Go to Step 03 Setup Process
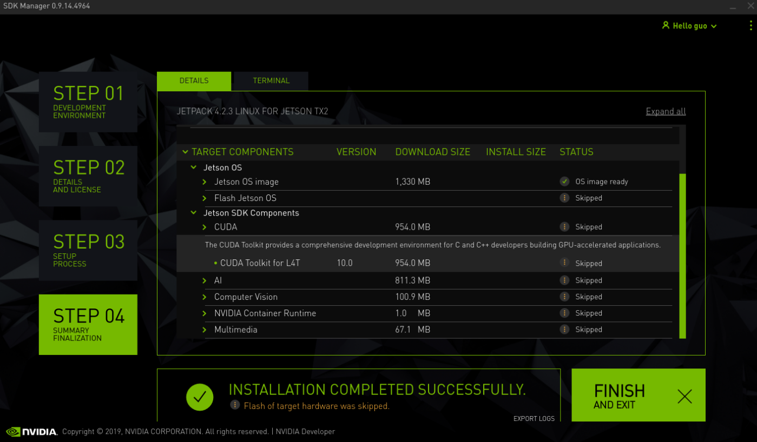 coord(88,250)
